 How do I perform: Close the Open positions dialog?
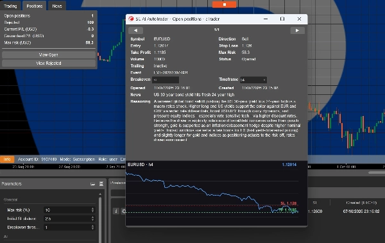pyautogui.click(x=299, y=19)
